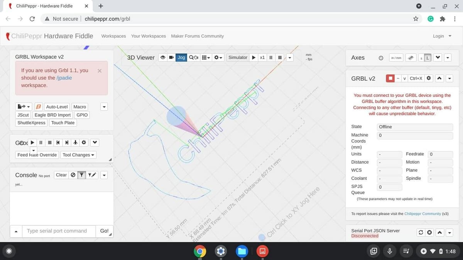Screen dimensions: 463x260
Task: Click the Console ban/disable icon
Action: pos(73,175)
